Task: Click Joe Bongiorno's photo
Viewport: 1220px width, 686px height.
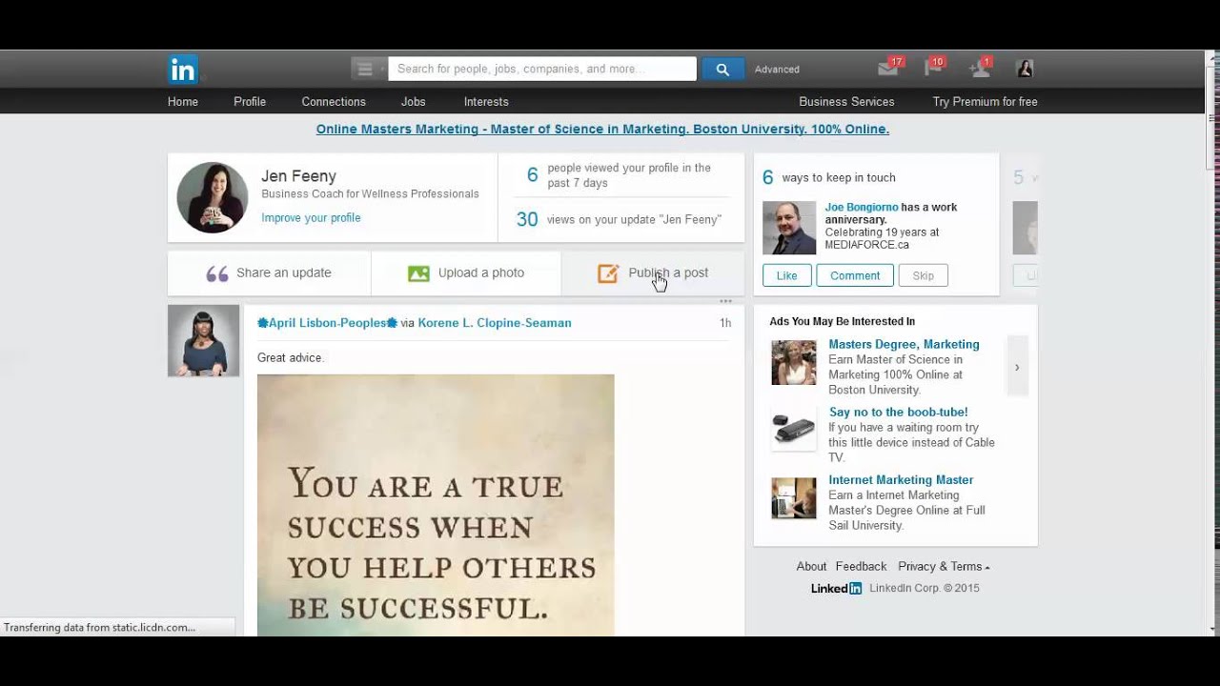Action: tap(789, 228)
